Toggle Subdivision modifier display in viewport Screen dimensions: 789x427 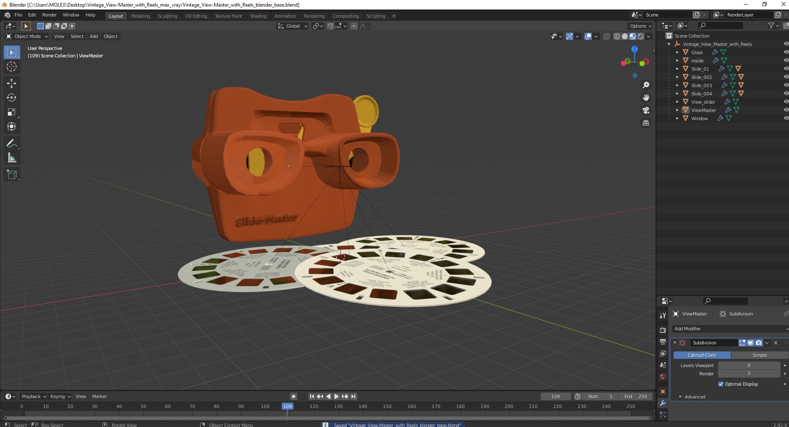[751, 343]
